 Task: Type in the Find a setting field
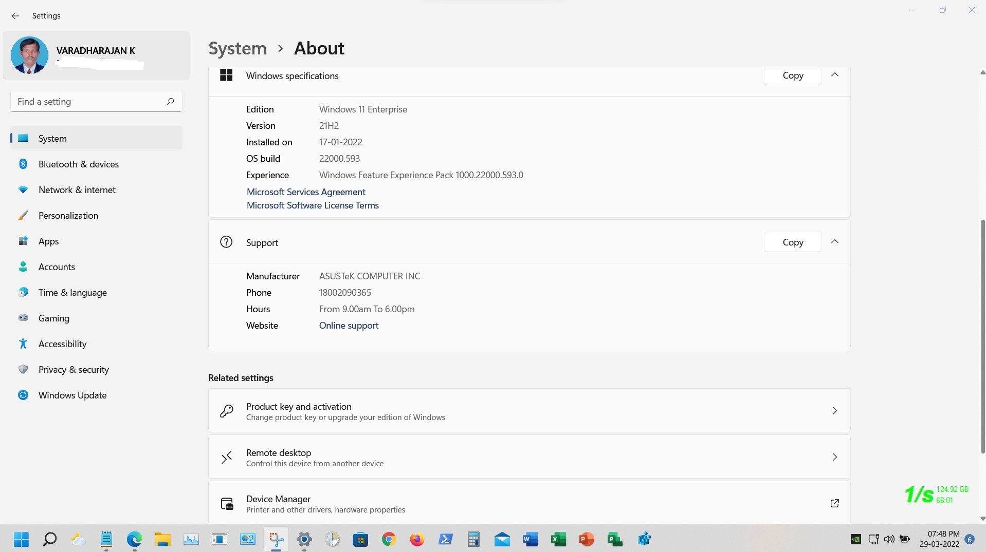point(87,102)
